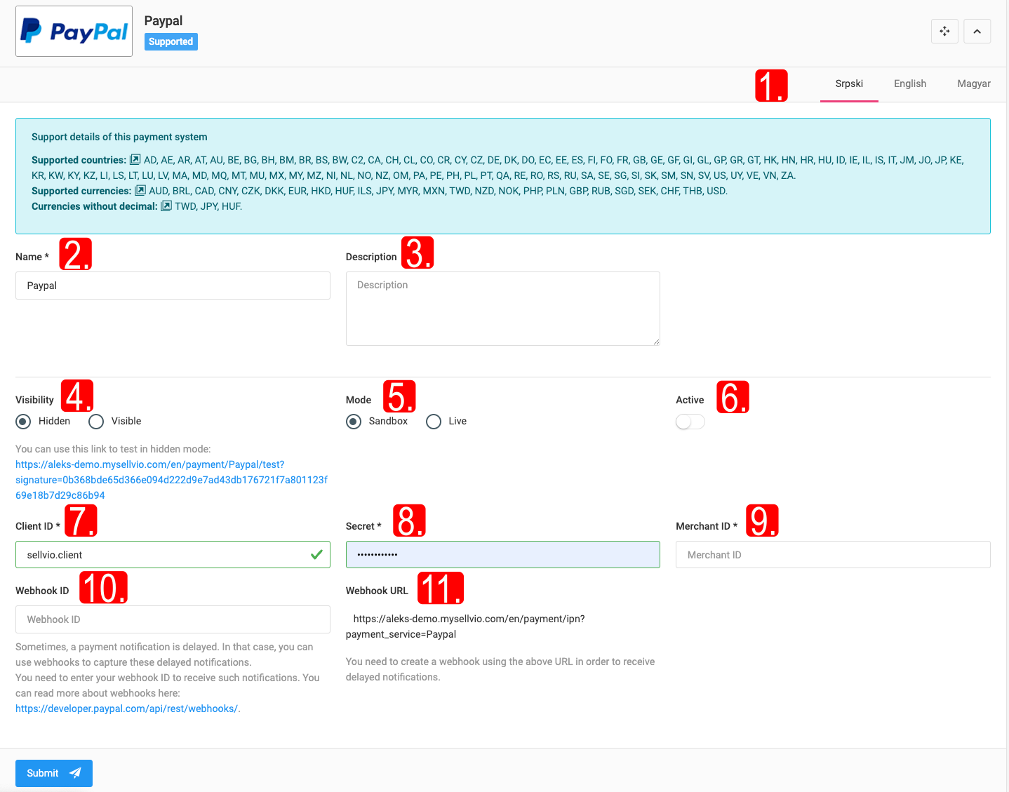
Task: Switch to the Magyar language tab
Action: coord(974,83)
